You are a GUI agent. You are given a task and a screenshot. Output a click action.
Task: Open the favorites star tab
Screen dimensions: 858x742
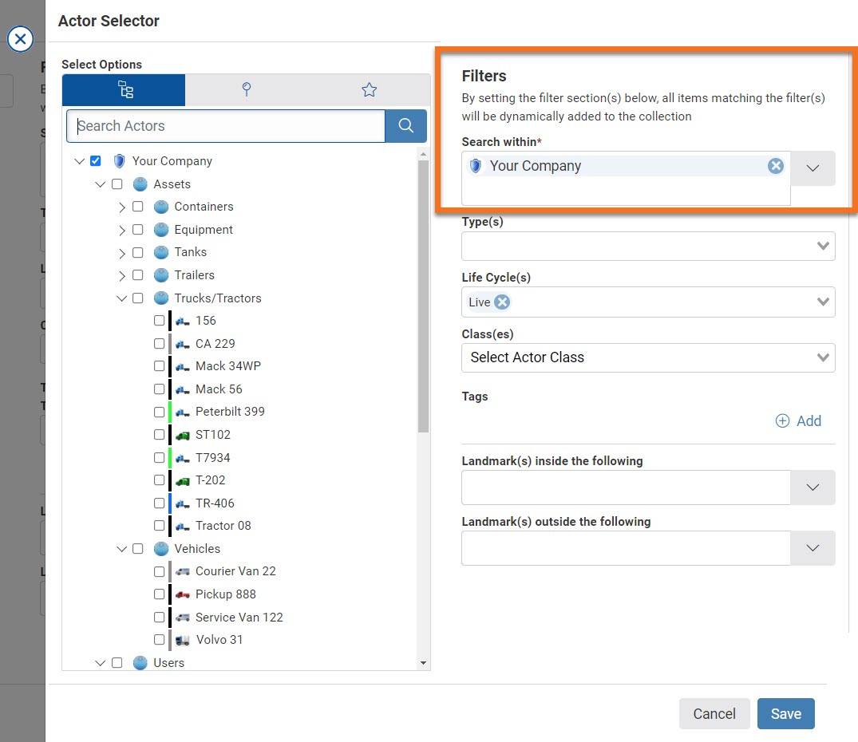pos(369,90)
